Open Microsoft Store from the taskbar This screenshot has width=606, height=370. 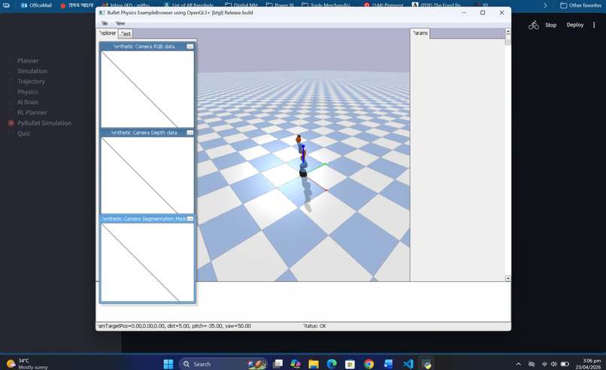click(x=350, y=364)
